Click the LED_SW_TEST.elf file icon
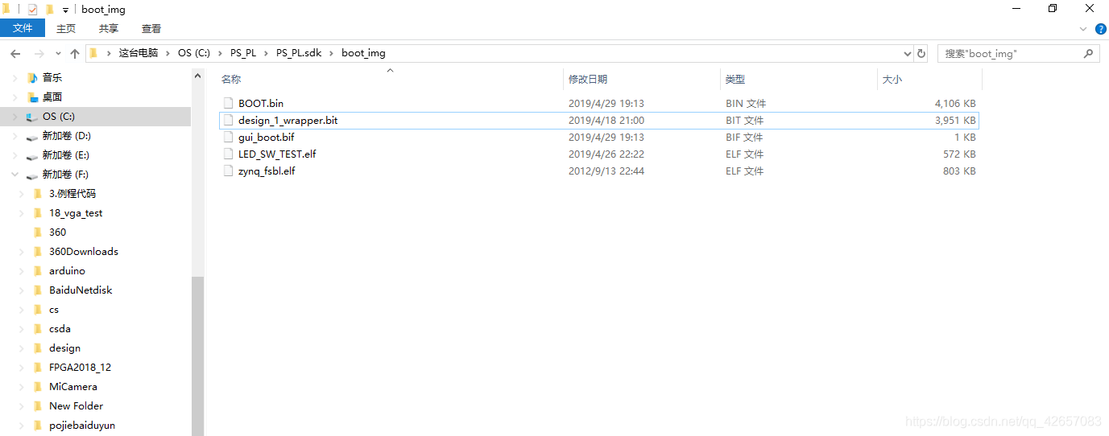The image size is (1109, 436). tap(228, 154)
